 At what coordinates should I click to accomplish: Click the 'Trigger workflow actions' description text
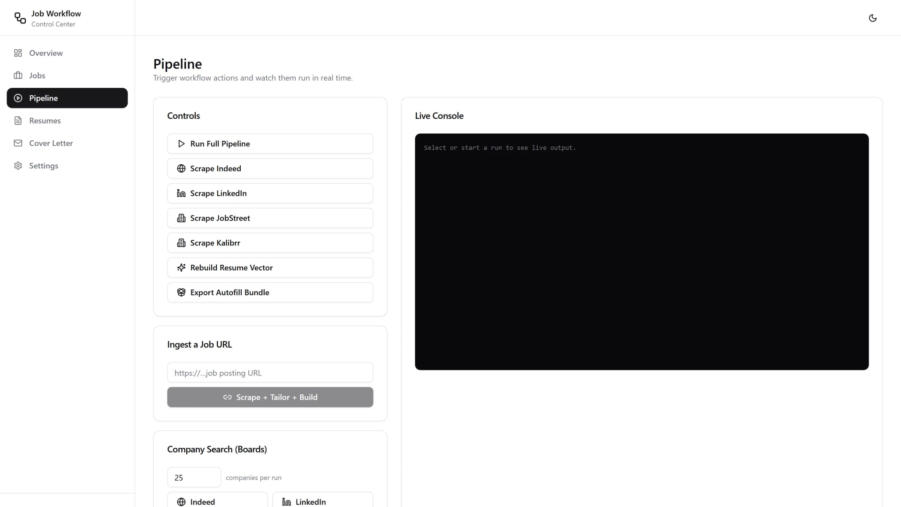[x=253, y=78]
